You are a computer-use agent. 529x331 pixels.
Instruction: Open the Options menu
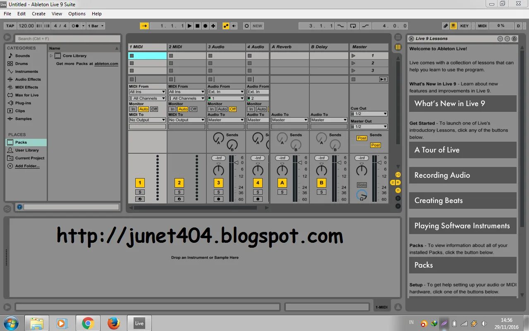click(77, 14)
